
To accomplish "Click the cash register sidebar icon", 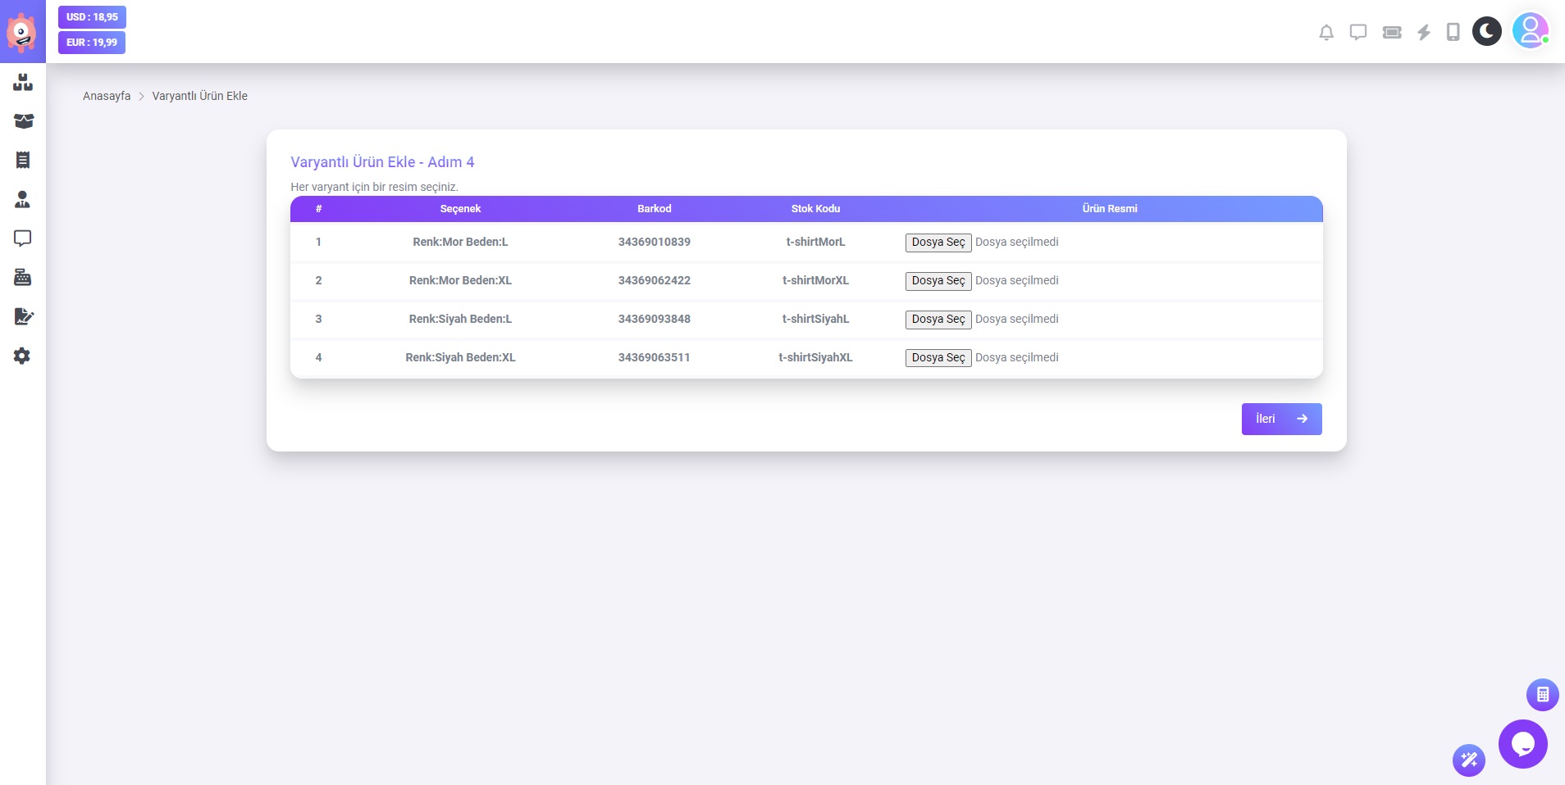I will [22, 278].
